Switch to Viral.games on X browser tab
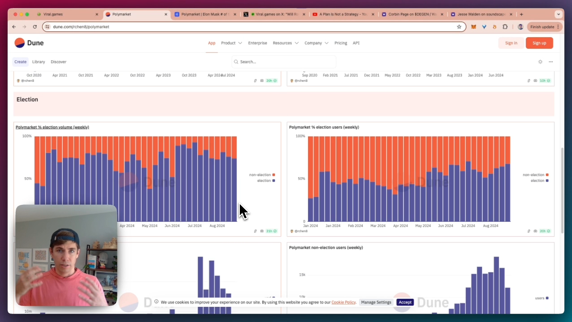Viewport: 572px width, 322px height. point(273,14)
